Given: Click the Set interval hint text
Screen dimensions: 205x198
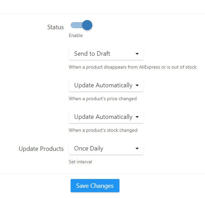Looking at the screenshot, I should click(80, 162).
